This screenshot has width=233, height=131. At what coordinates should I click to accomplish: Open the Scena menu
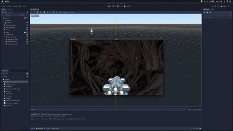[3, 6]
